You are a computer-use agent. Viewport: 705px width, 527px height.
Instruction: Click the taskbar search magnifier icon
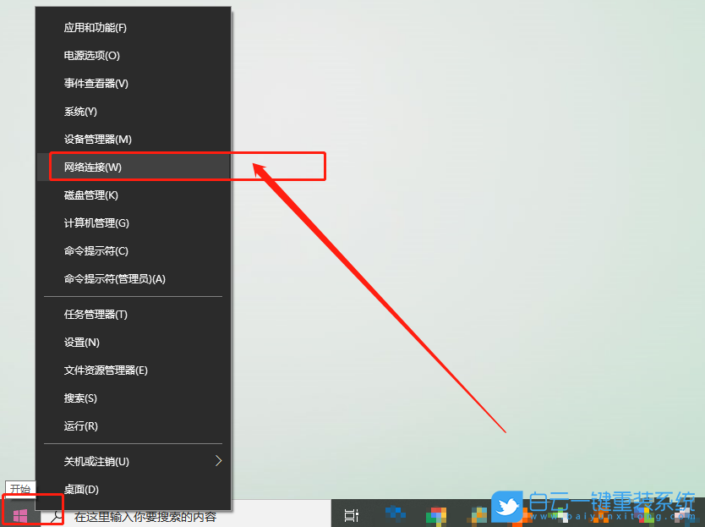pyautogui.click(x=55, y=516)
